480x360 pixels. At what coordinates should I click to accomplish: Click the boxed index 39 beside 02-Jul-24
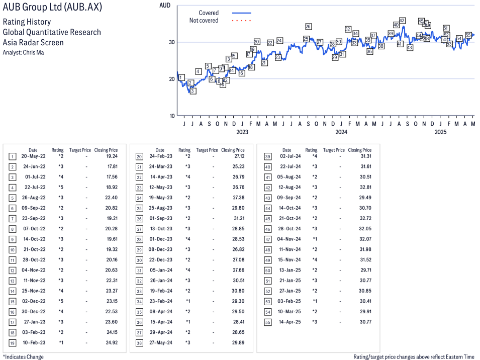pos(268,157)
